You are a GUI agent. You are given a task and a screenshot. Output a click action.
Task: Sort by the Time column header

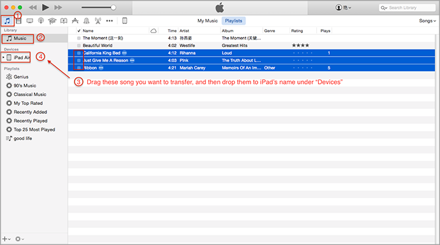pyautogui.click(x=172, y=31)
